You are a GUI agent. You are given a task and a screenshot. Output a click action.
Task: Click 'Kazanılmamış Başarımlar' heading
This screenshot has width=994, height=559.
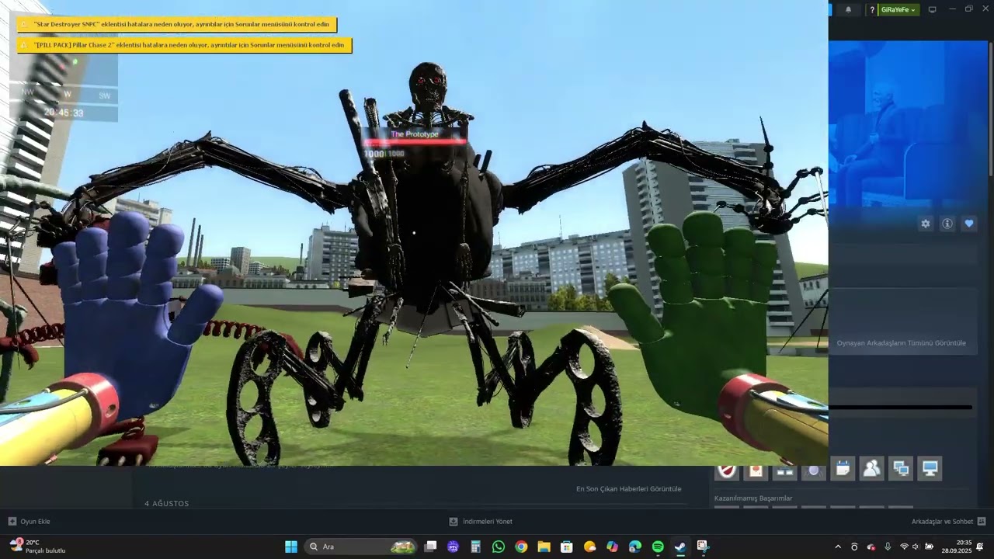coord(753,498)
